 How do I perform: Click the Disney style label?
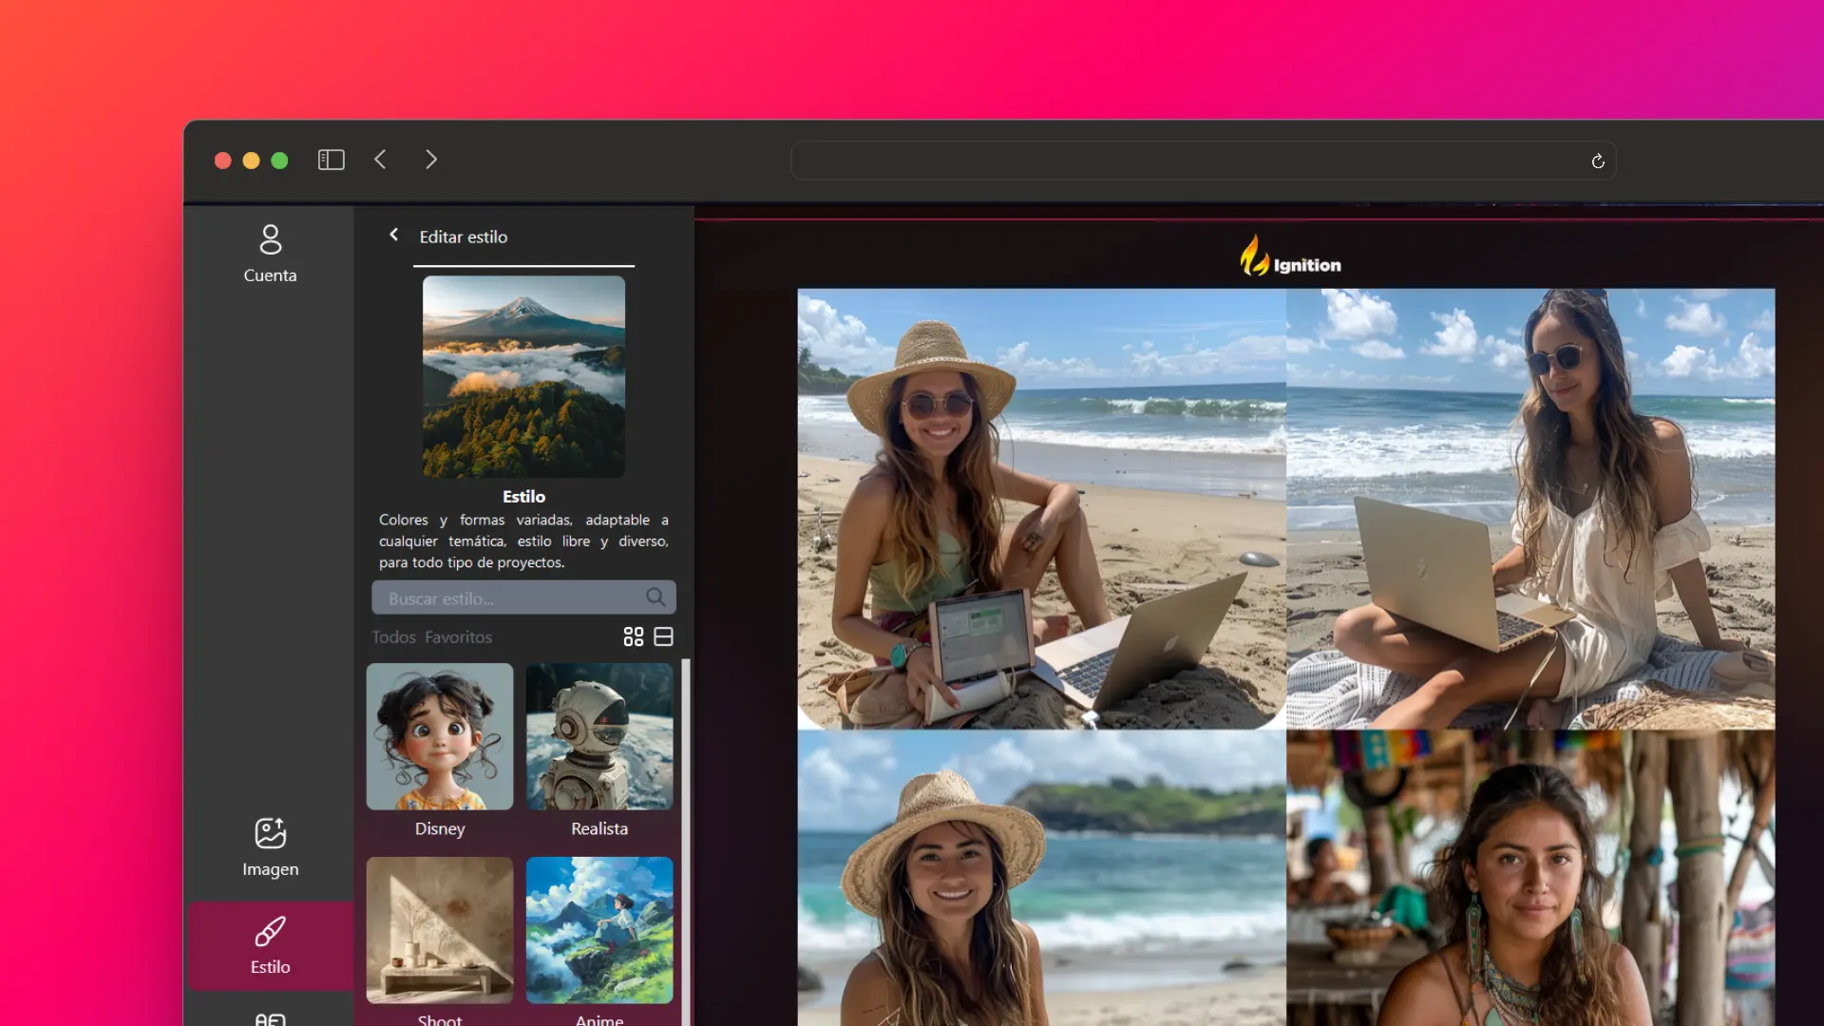[x=440, y=828]
